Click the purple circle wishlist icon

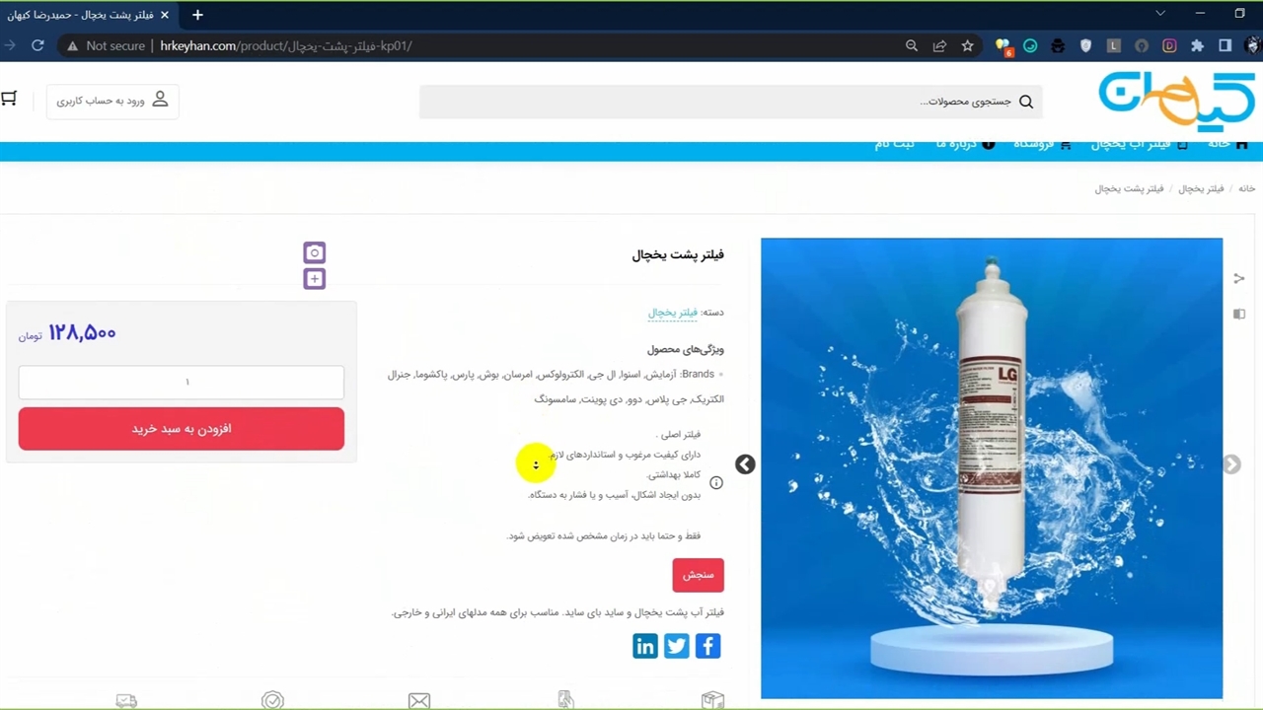pos(315,252)
